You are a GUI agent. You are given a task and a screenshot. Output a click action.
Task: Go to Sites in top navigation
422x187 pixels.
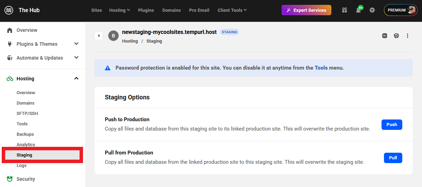point(97,10)
